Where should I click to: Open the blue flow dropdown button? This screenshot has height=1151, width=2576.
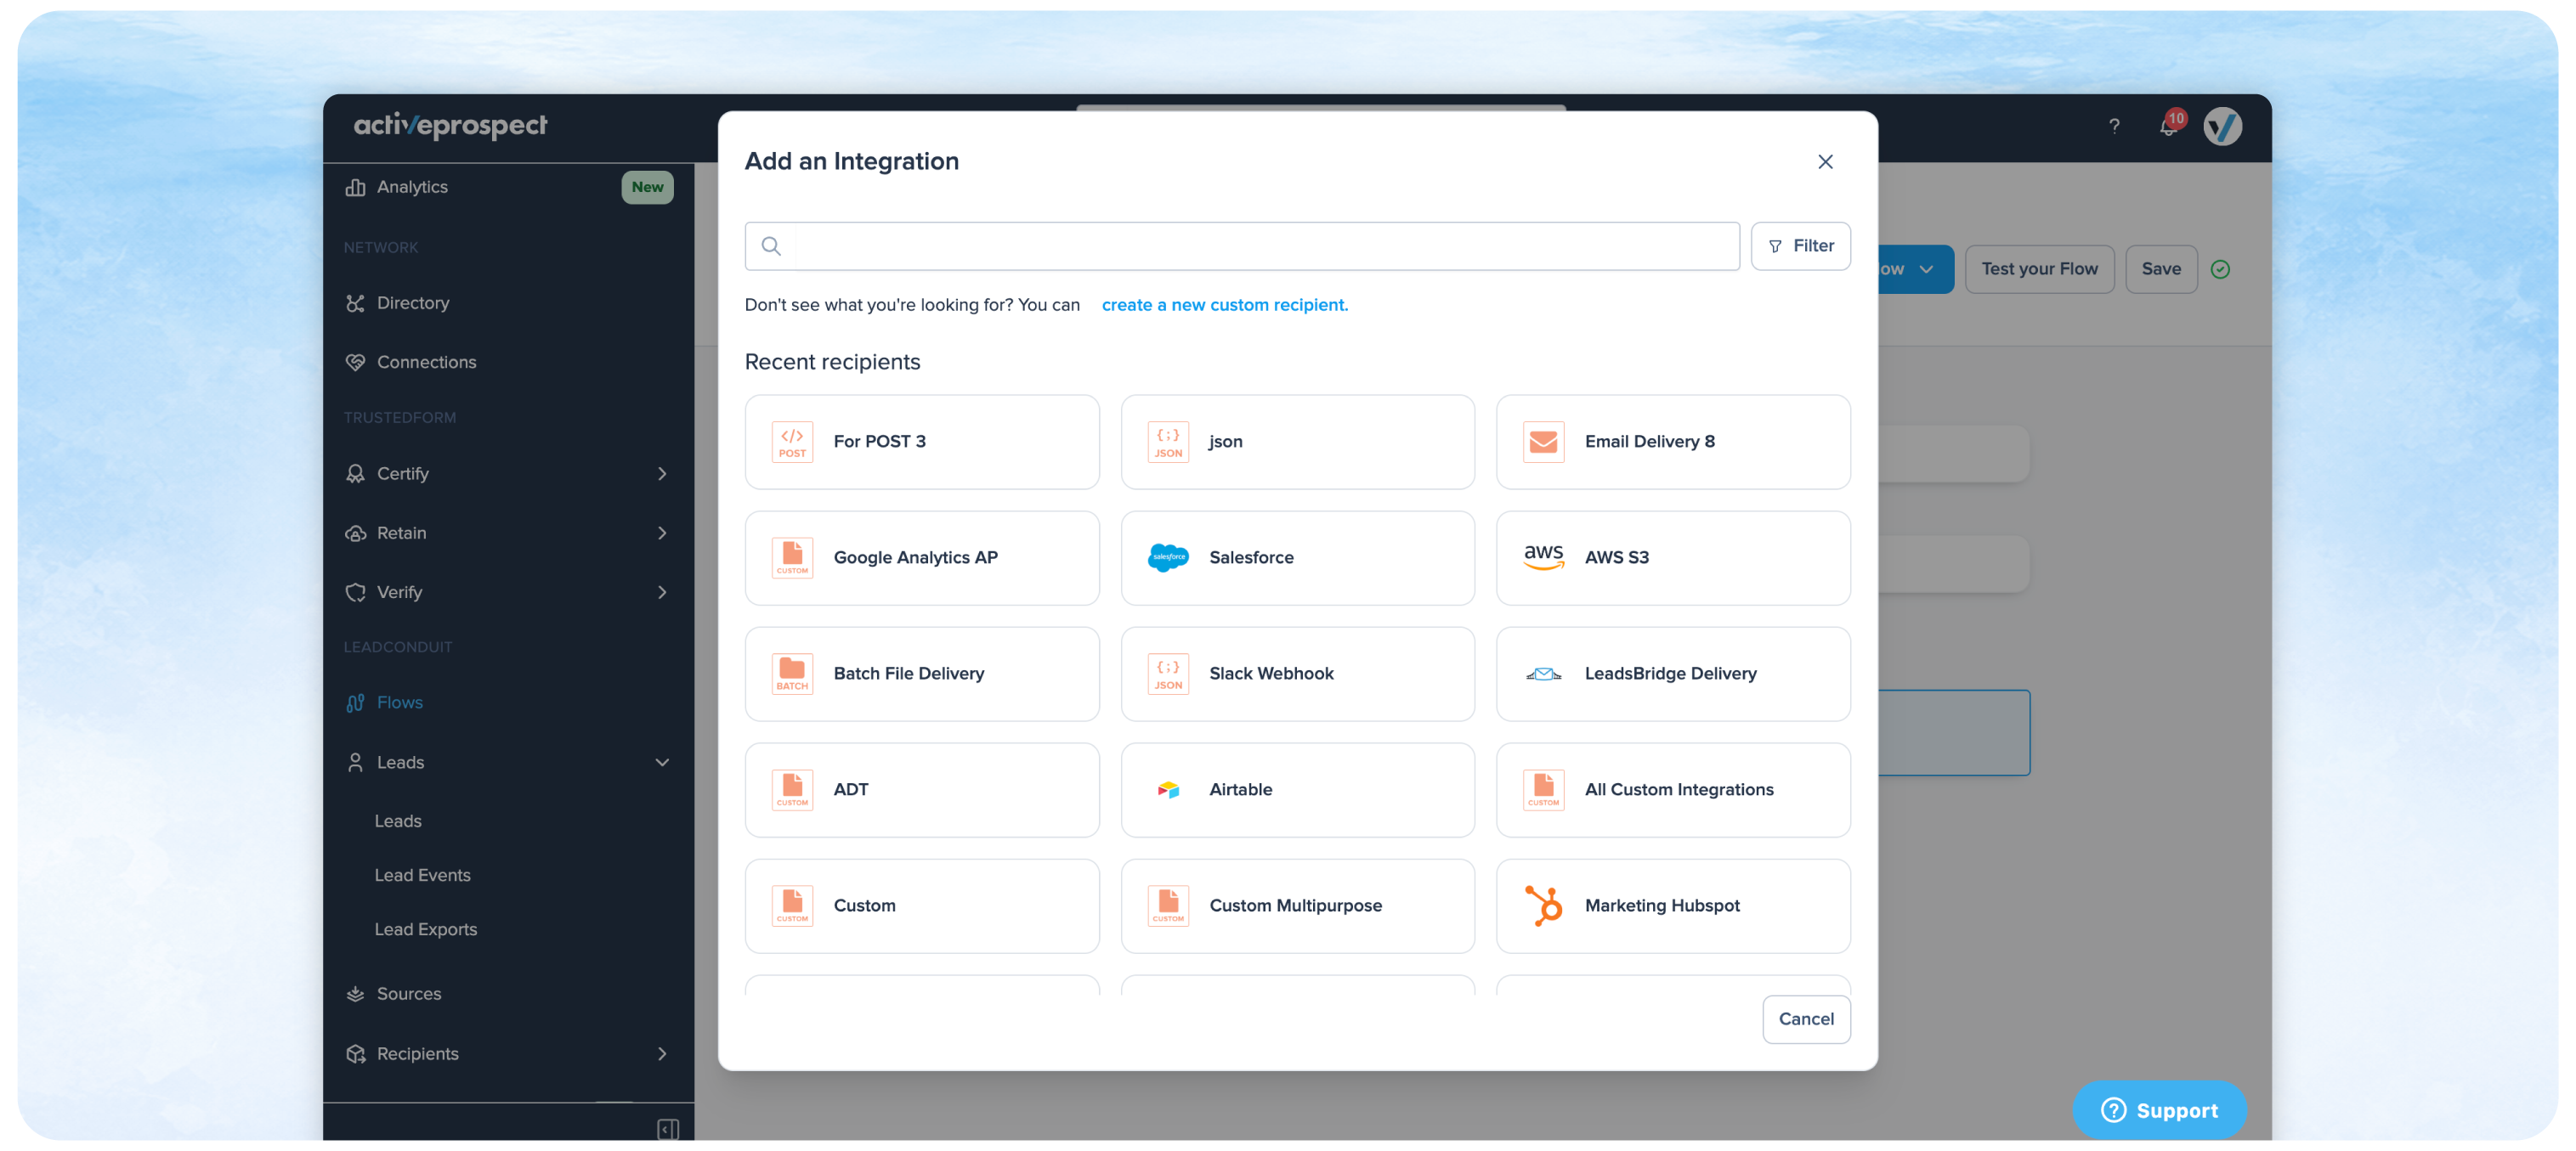point(1915,268)
